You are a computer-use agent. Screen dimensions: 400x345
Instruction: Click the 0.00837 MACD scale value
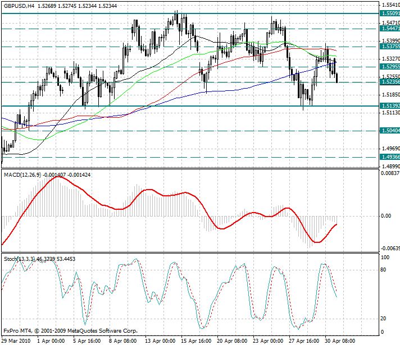click(x=390, y=173)
